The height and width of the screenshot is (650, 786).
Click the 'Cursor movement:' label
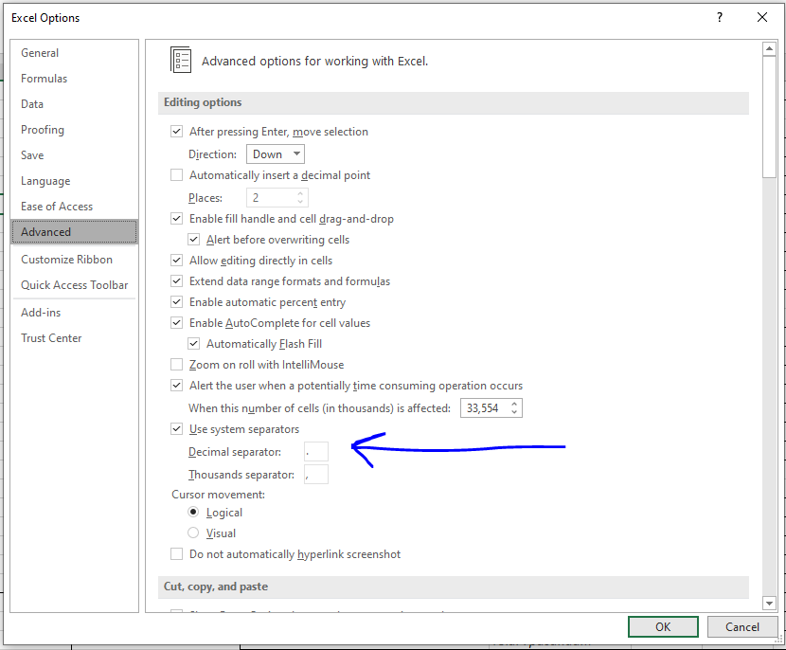(x=218, y=495)
